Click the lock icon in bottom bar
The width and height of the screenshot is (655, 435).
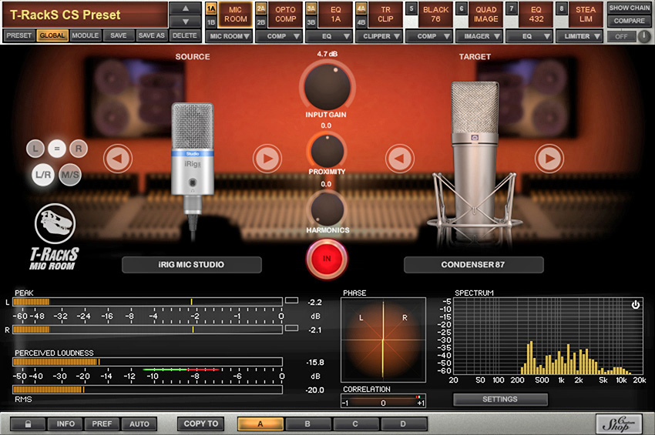coord(28,423)
